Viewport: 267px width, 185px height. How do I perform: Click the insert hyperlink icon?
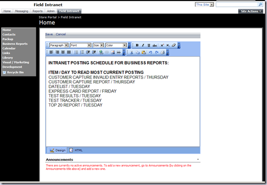(x=101, y=52)
